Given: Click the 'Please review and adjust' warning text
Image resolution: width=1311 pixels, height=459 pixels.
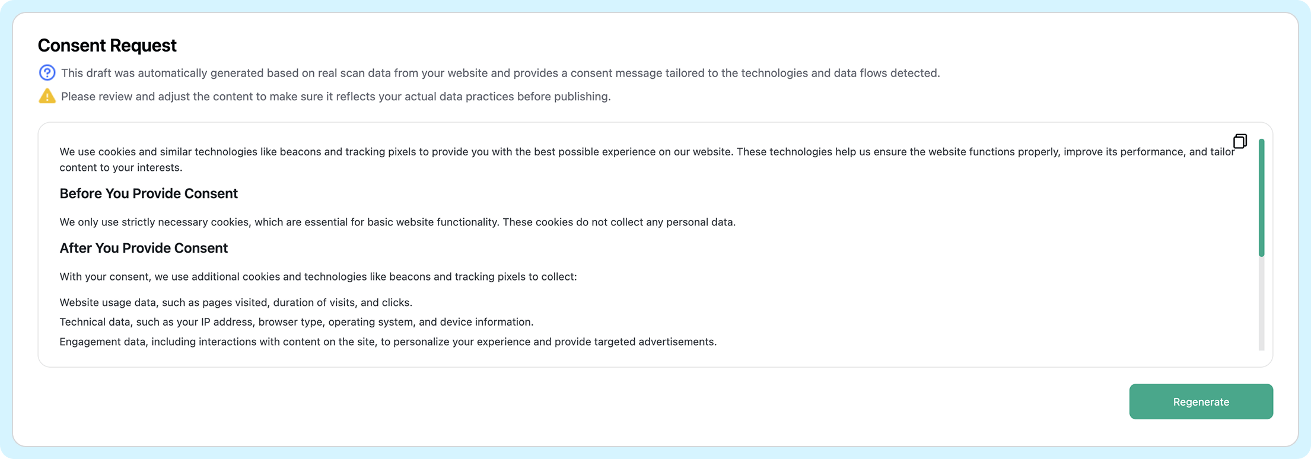Looking at the screenshot, I should 336,97.
